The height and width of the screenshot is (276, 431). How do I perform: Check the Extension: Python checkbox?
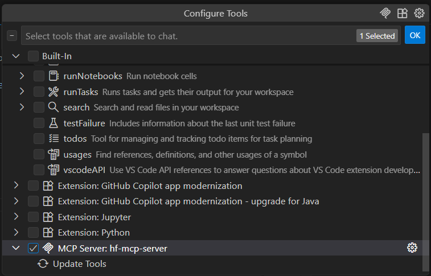[33, 233]
